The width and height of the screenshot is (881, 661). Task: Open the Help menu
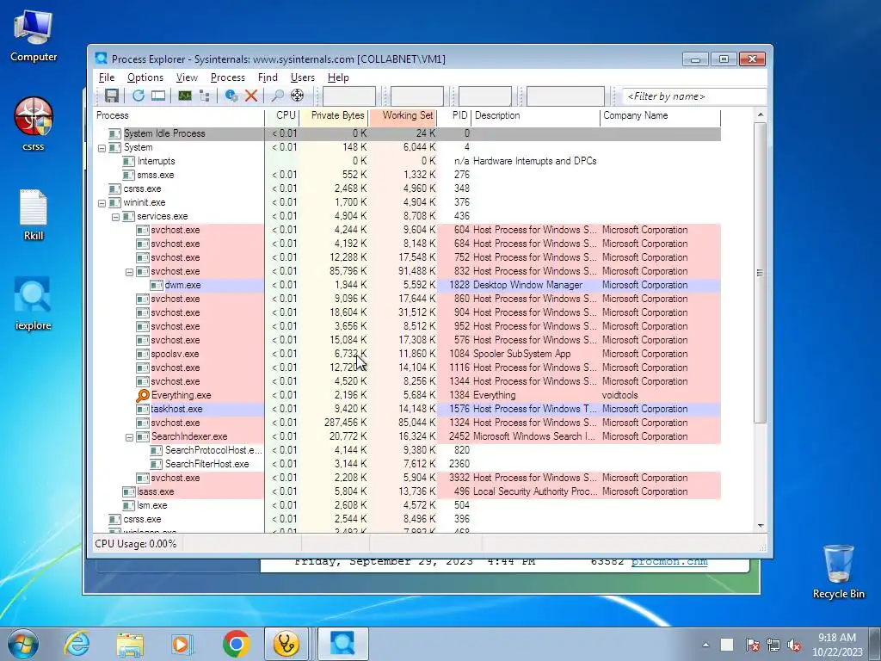338,77
